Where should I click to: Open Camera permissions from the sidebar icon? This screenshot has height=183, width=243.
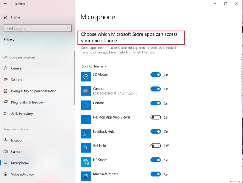pyautogui.click(x=5, y=151)
